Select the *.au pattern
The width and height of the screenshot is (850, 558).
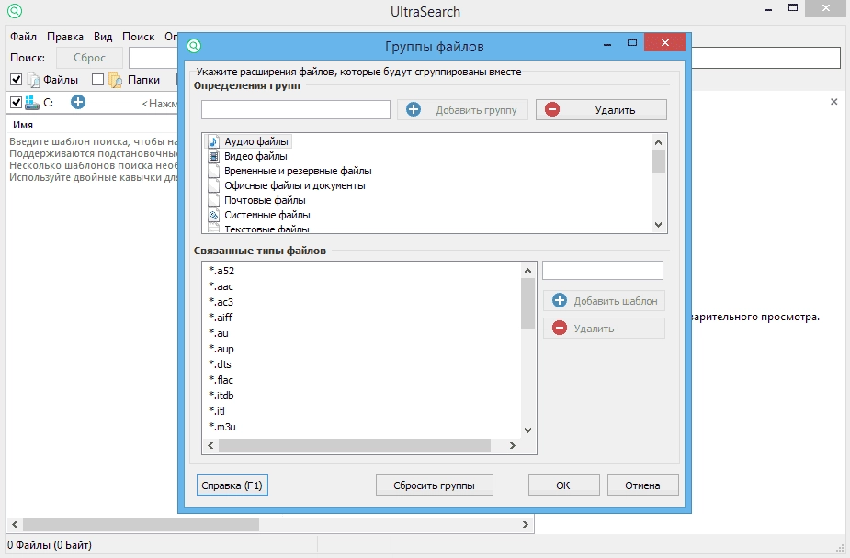pyautogui.click(x=219, y=333)
